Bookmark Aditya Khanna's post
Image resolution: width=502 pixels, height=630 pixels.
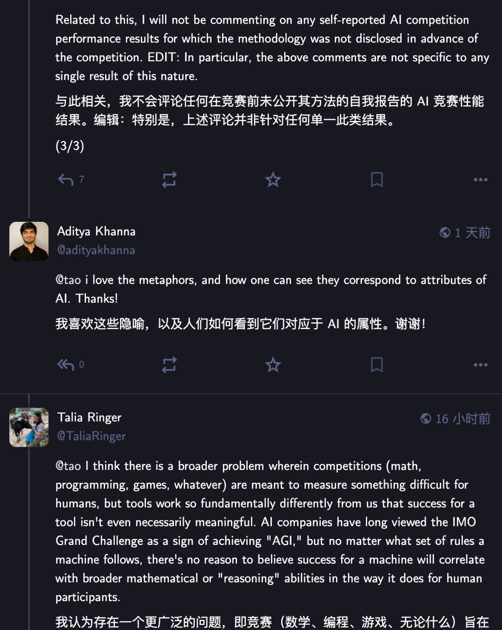tap(377, 365)
